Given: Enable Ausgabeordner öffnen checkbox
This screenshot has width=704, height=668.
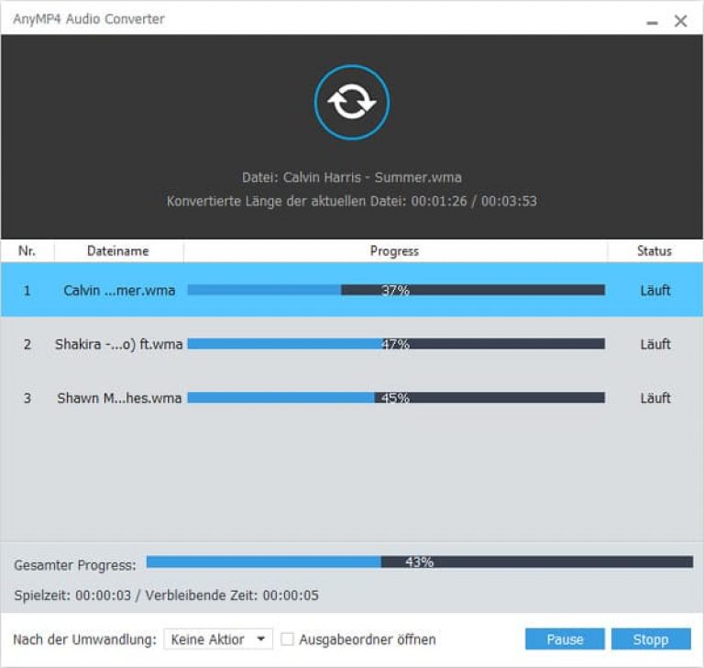Looking at the screenshot, I should (x=287, y=640).
